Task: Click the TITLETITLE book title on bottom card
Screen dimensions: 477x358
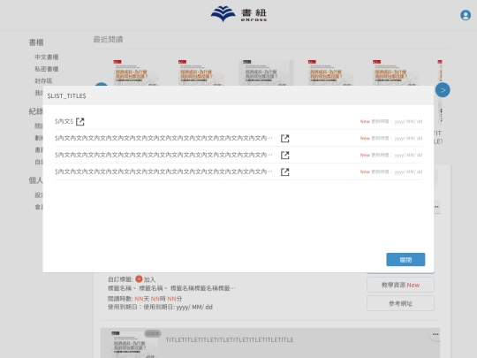Action: pos(230,339)
